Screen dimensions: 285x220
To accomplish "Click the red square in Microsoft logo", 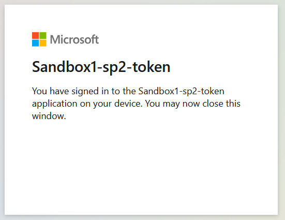I will click(x=36, y=36).
